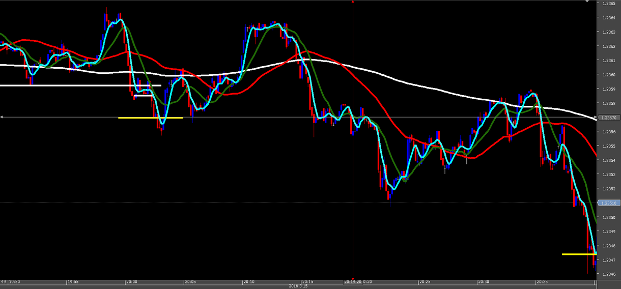The image size is (621, 289).
Task: Click the 1.2354 level on price axis
Action: pos(608,160)
